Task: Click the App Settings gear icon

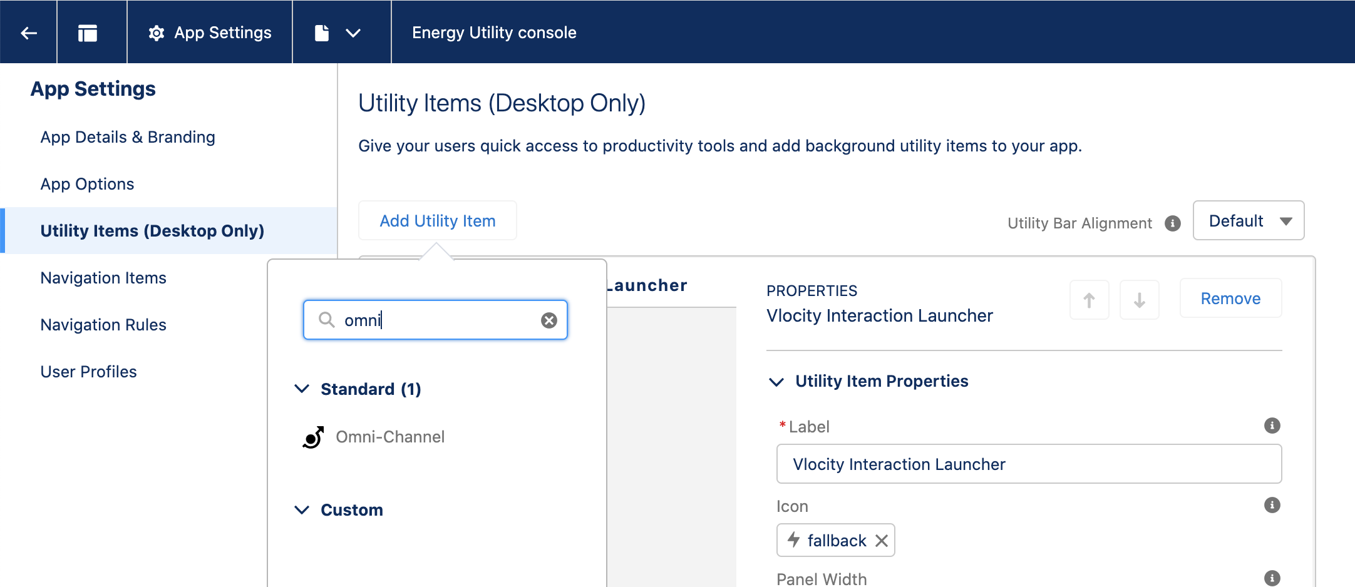Action: pos(157,33)
